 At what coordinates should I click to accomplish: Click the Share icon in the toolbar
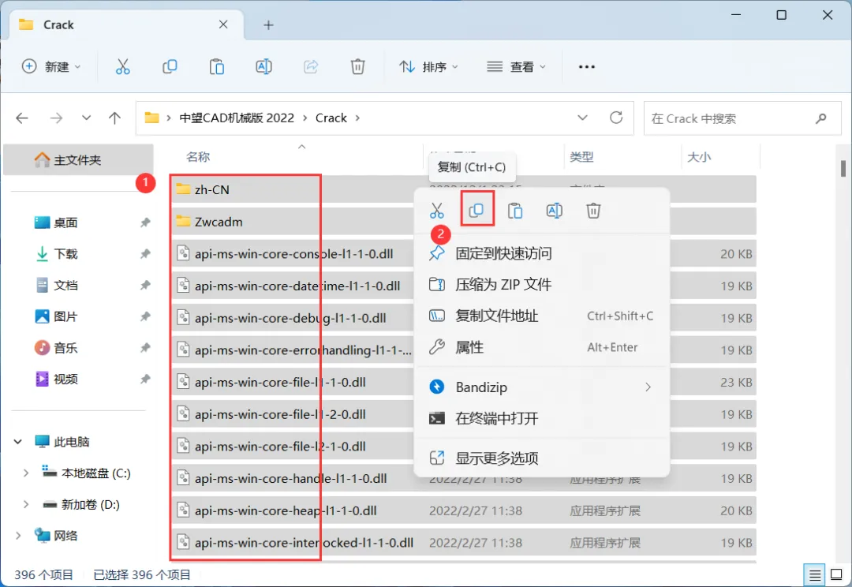point(311,67)
